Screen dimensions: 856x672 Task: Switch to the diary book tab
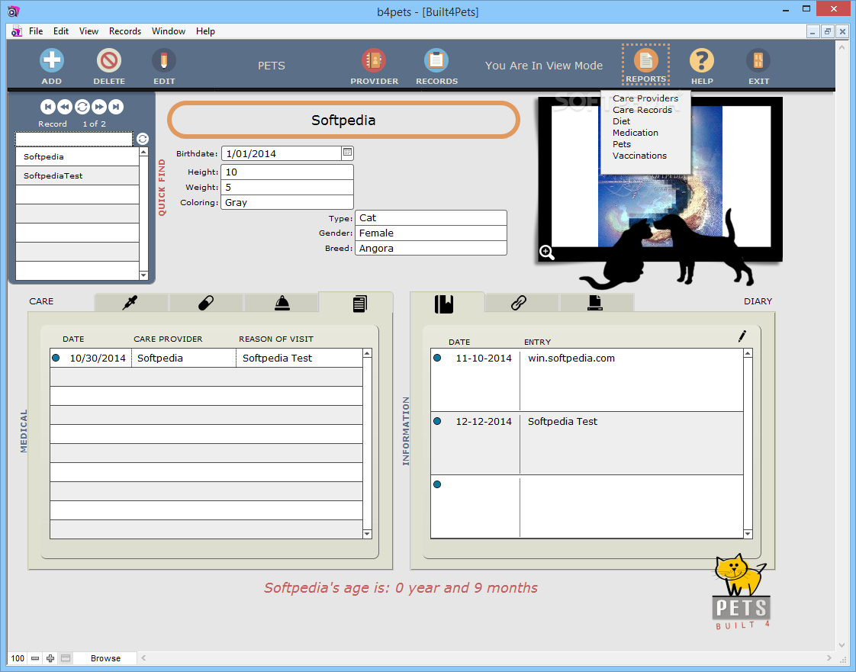[444, 303]
